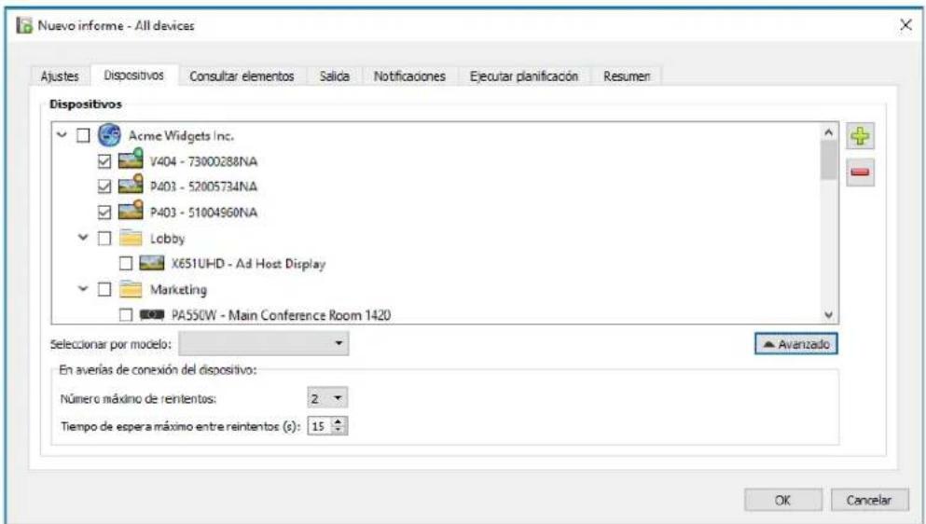Uncheck the P403 - 51004960NA checkbox
Viewport: 926px width, 524px height.
[104, 212]
